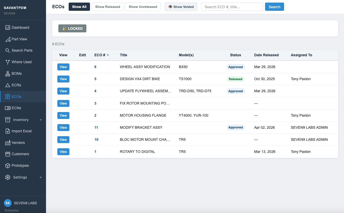
Task: Open BOMs using the hierarchy icon
Action: (7, 73)
